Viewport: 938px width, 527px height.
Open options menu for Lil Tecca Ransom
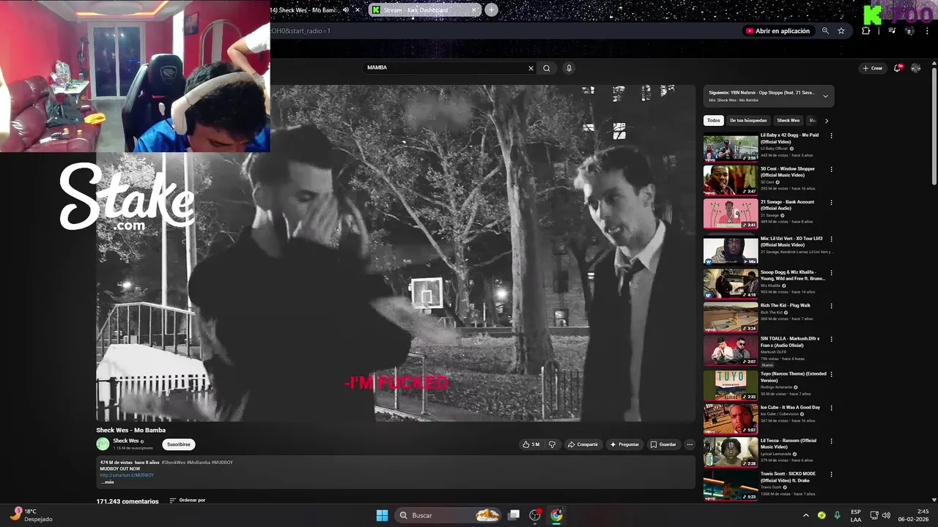pos(831,441)
